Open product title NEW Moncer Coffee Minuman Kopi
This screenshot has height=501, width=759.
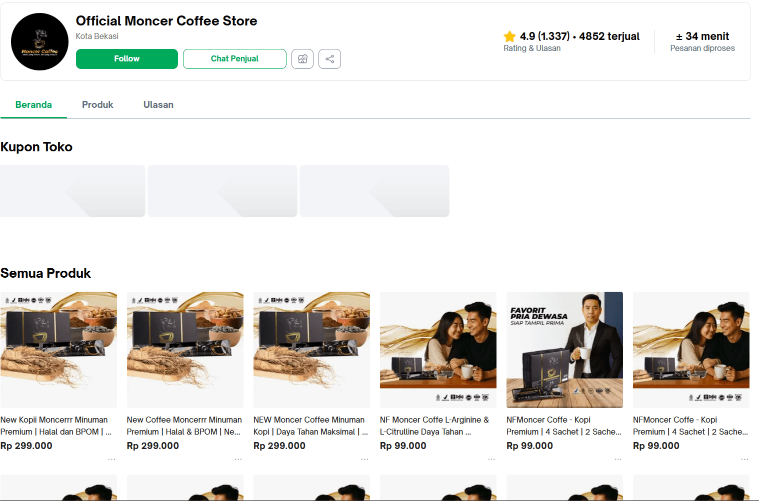pos(310,426)
